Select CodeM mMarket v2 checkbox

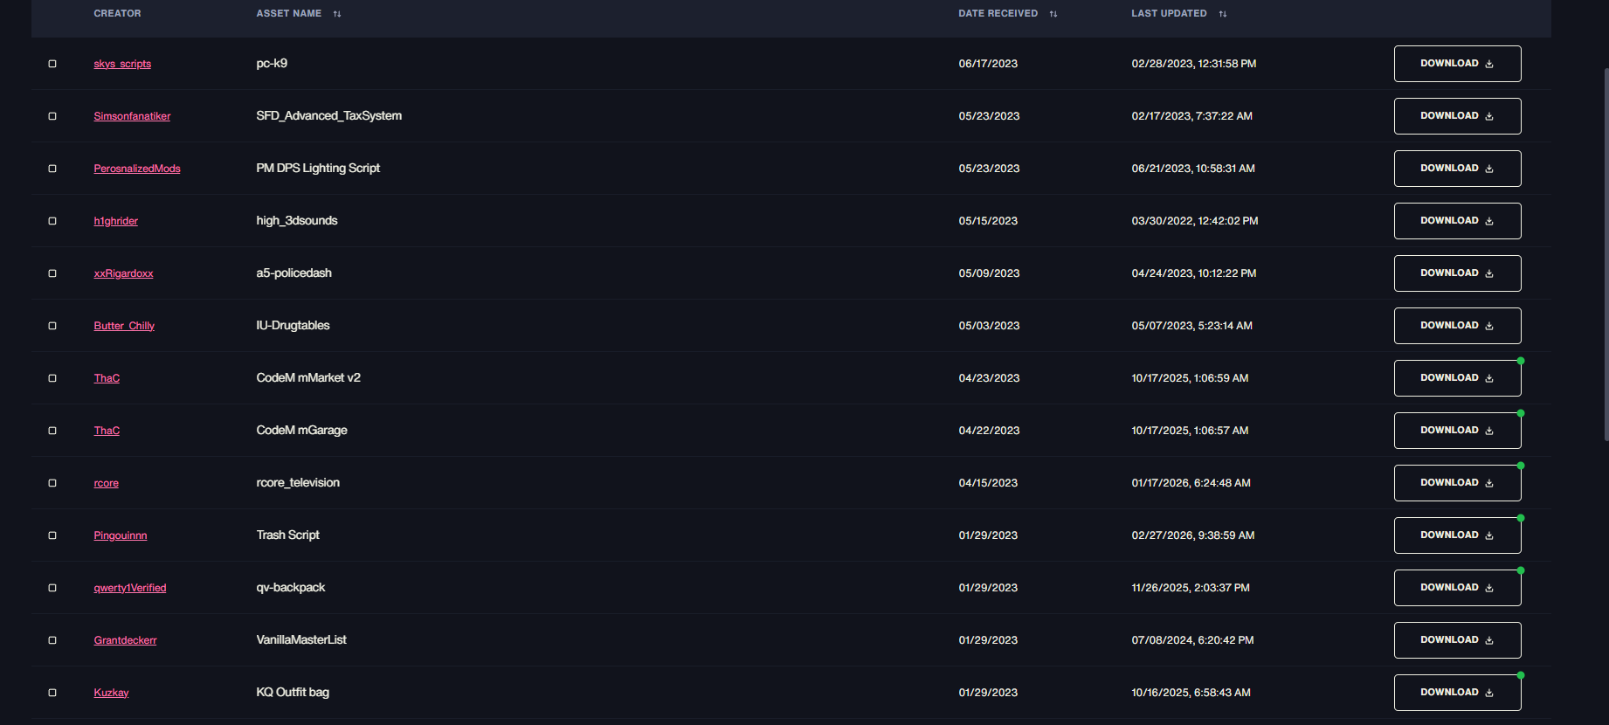point(52,378)
